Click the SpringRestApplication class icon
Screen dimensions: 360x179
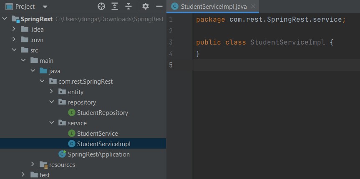[62, 154]
